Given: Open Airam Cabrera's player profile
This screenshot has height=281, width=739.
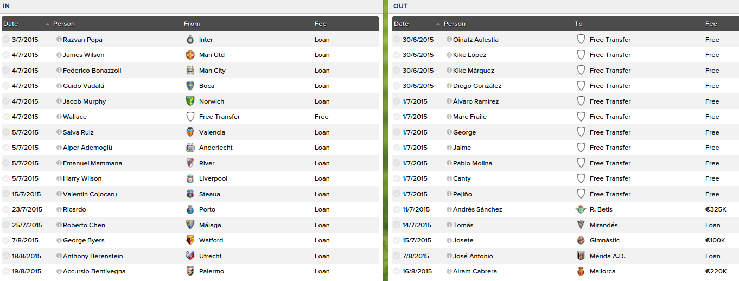Looking at the screenshot, I should point(475,271).
